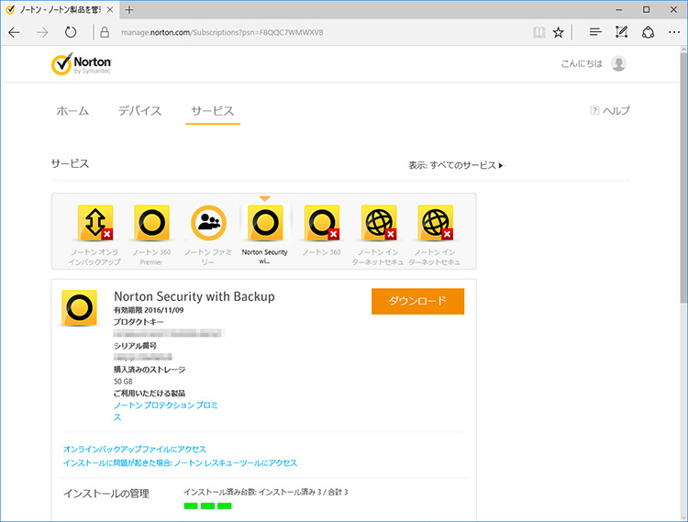This screenshot has width=688, height=522.
Task: Refresh the page in the browser
Action: [71, 32]
